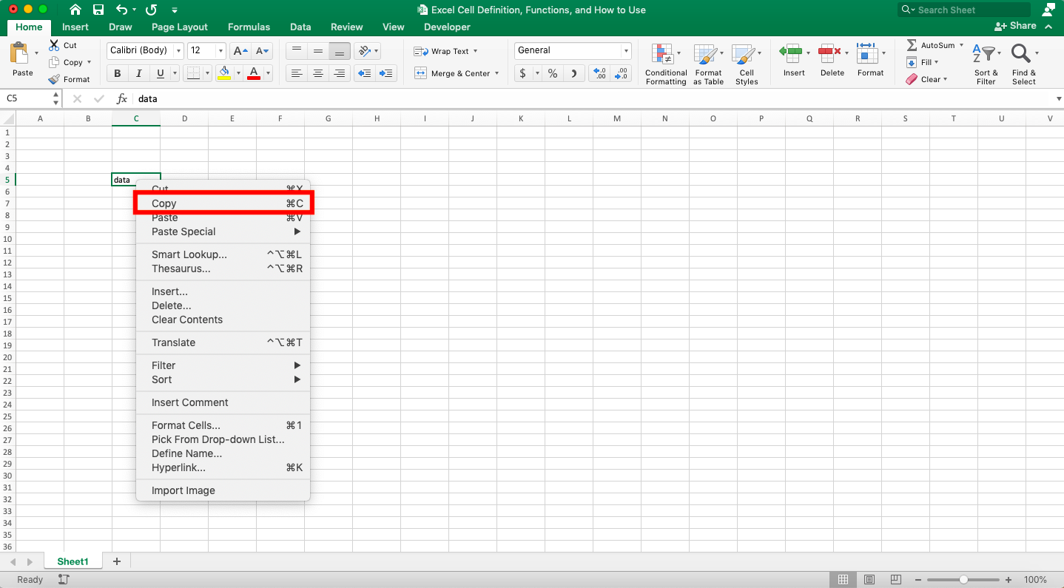Choose Insert Comment from context menu
The width and height of the screenshot is (1064, 588).
(223, 402)
